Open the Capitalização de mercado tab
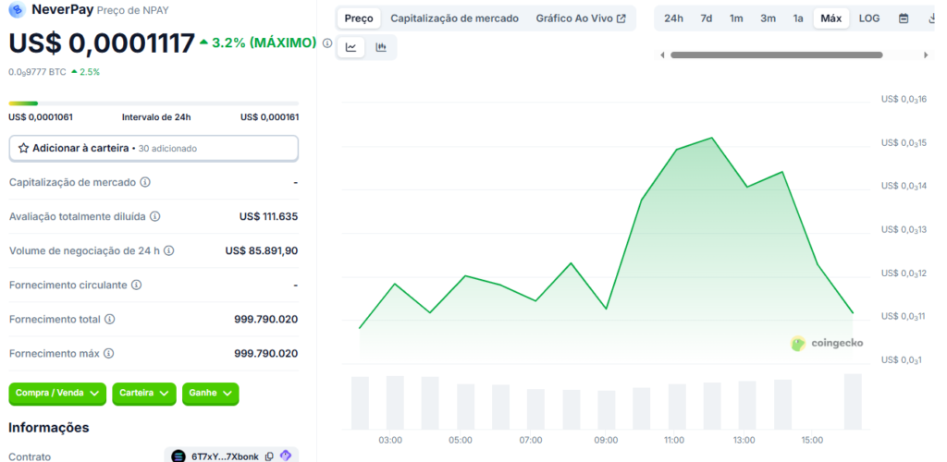The height and width of the screenshot is (462, 947). [454, 18]
